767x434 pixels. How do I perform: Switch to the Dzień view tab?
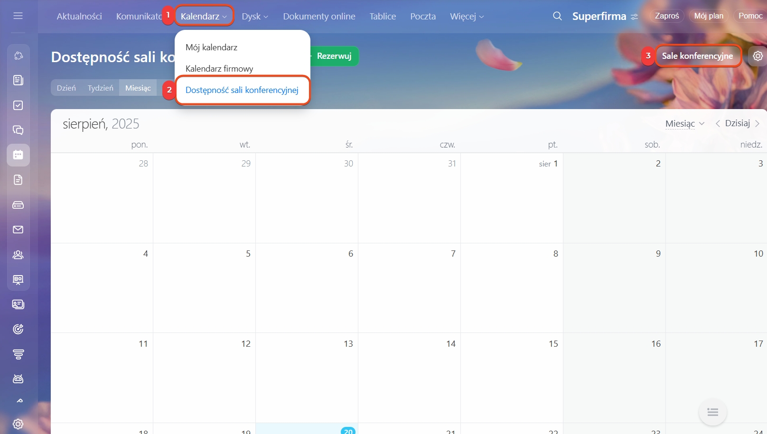coord(66,88)
